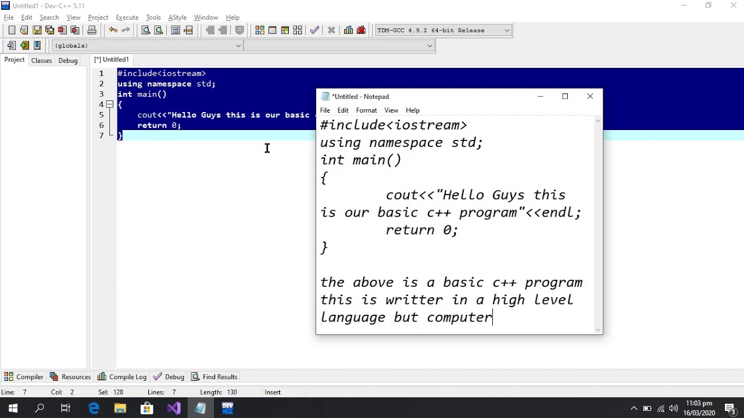Click the Rebuild All icon
The image size is (744, 418).
click(298, 30)
